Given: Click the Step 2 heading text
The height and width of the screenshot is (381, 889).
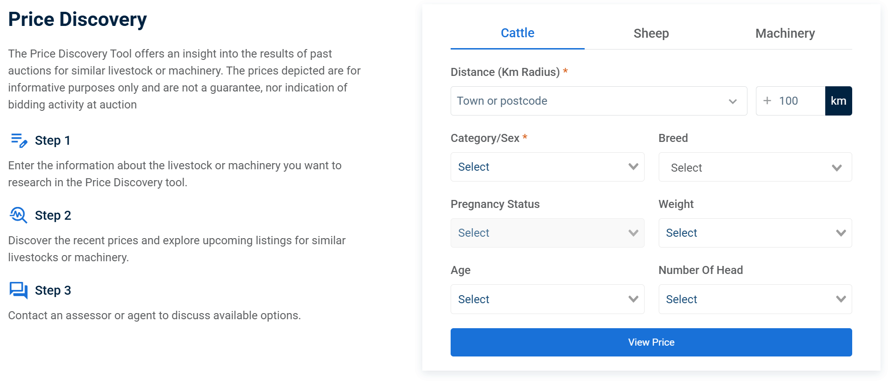Looking at the screenshot, I should click(x=53, y=215).
